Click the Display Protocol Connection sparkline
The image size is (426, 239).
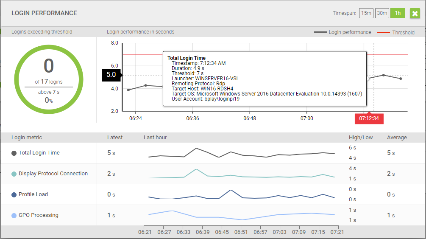point(242,174)
